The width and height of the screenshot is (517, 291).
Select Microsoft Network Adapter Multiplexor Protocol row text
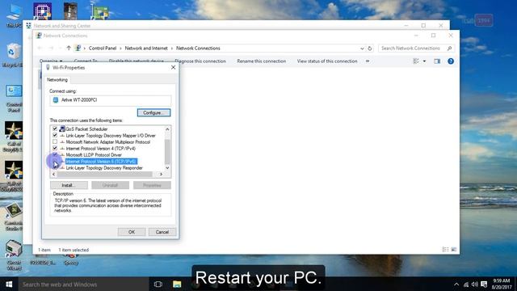click(x=107, y=142)
